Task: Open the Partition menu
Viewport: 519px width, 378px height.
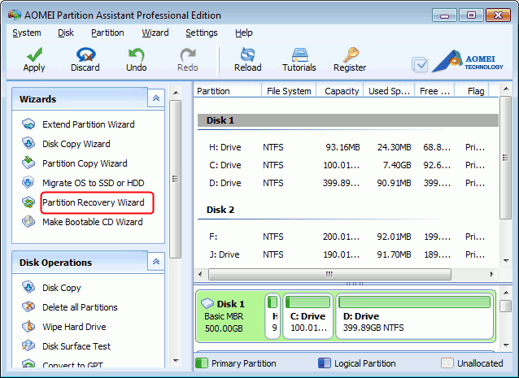Action: pyautogui.click(x=107, y=33)
